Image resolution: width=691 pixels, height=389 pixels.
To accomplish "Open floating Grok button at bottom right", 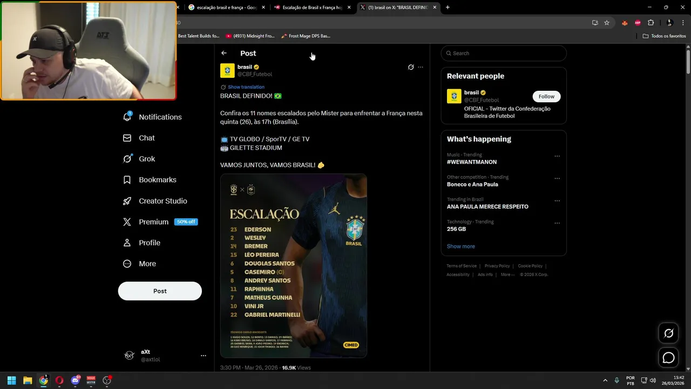I will pos(668,333).
